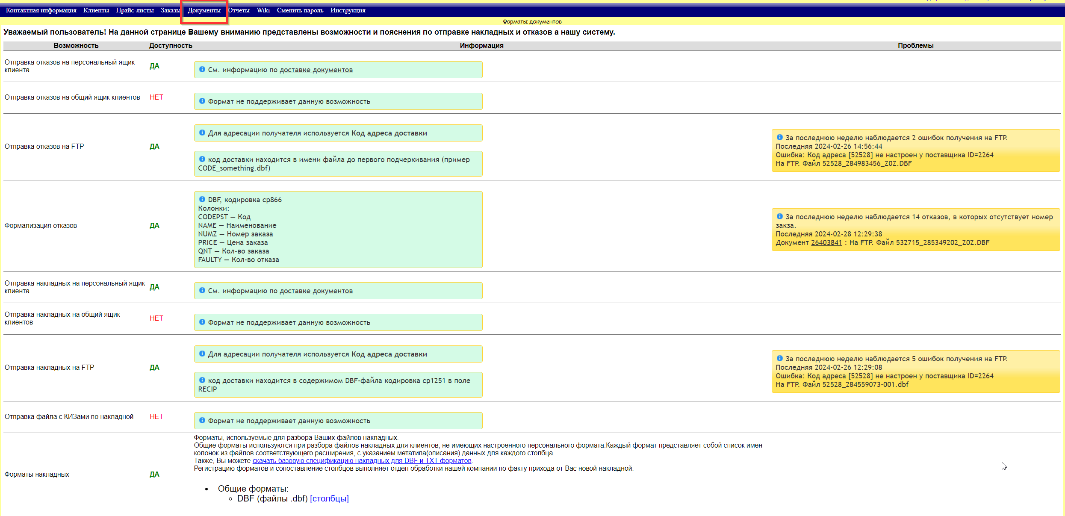The width and height of the screenshot is (1065, 516).
Task: Click 'Форматы накладных' row label
Action: (37, 474)
